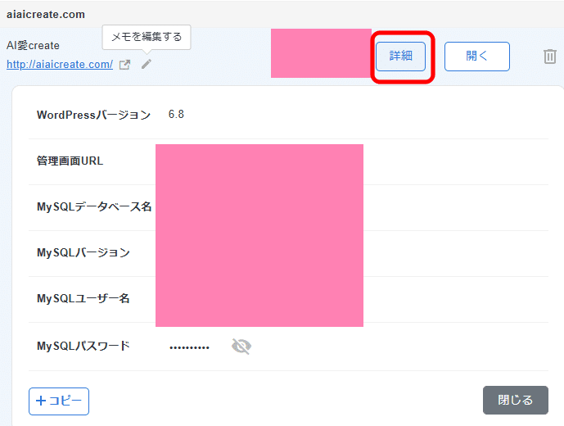
Task: Select the WordPress version value 6.8
Action: 176,115
